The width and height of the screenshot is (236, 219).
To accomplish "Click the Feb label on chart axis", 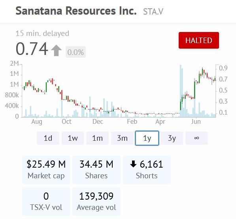I will pos(132,121).
